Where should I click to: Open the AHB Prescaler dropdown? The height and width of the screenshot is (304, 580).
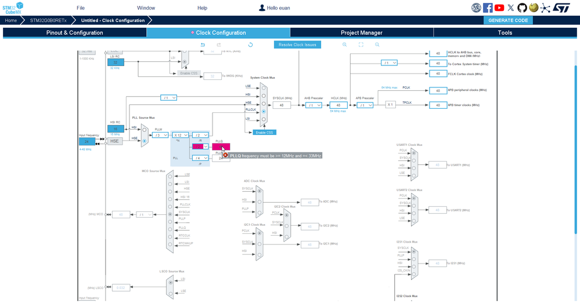pos(314,105)
